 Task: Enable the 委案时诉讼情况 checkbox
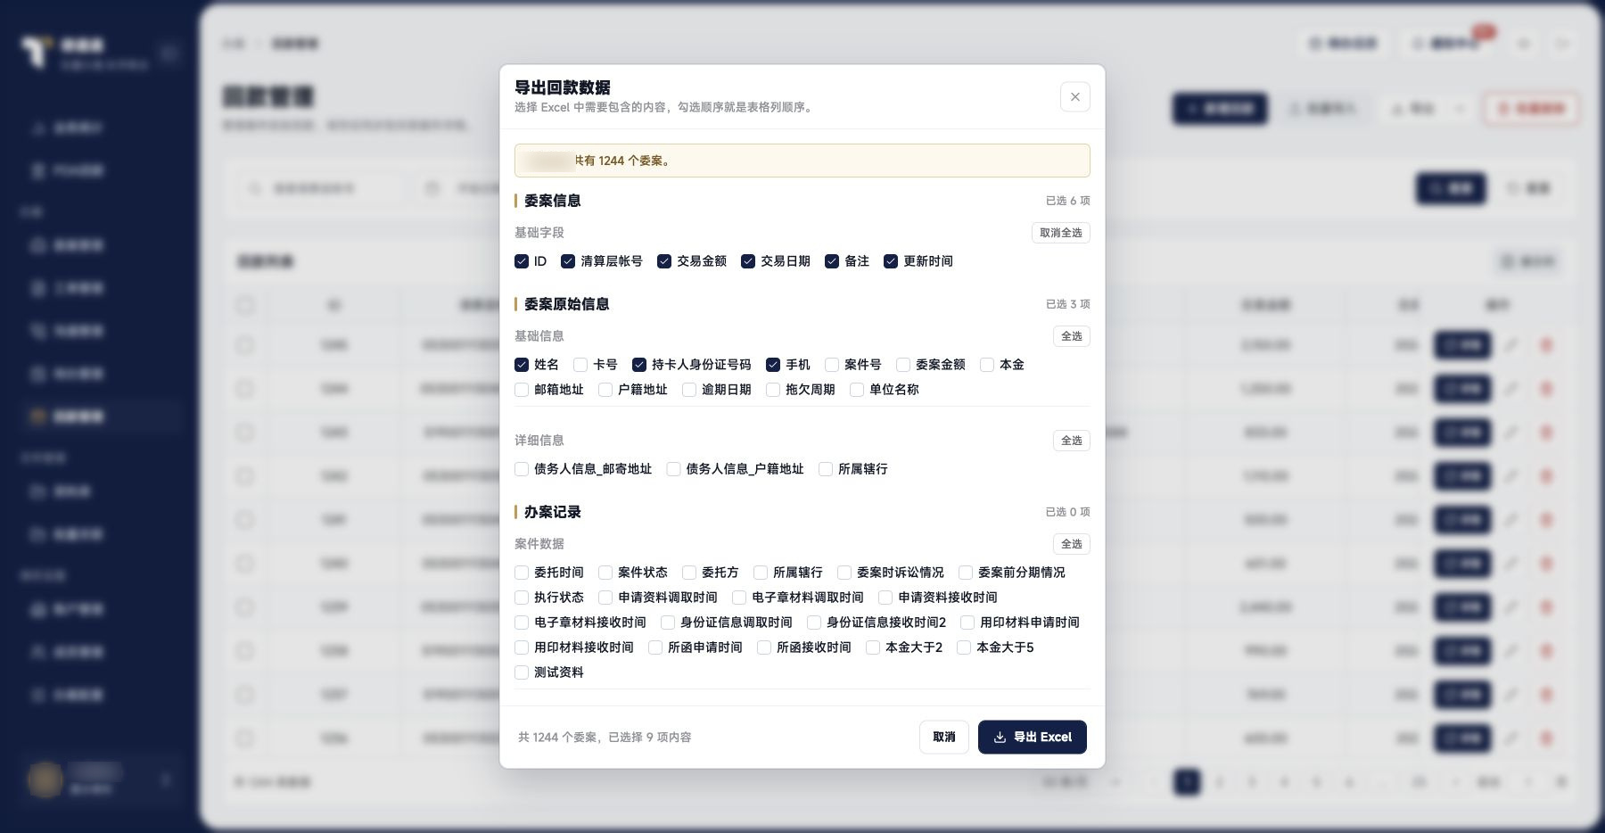pos(844,573)
